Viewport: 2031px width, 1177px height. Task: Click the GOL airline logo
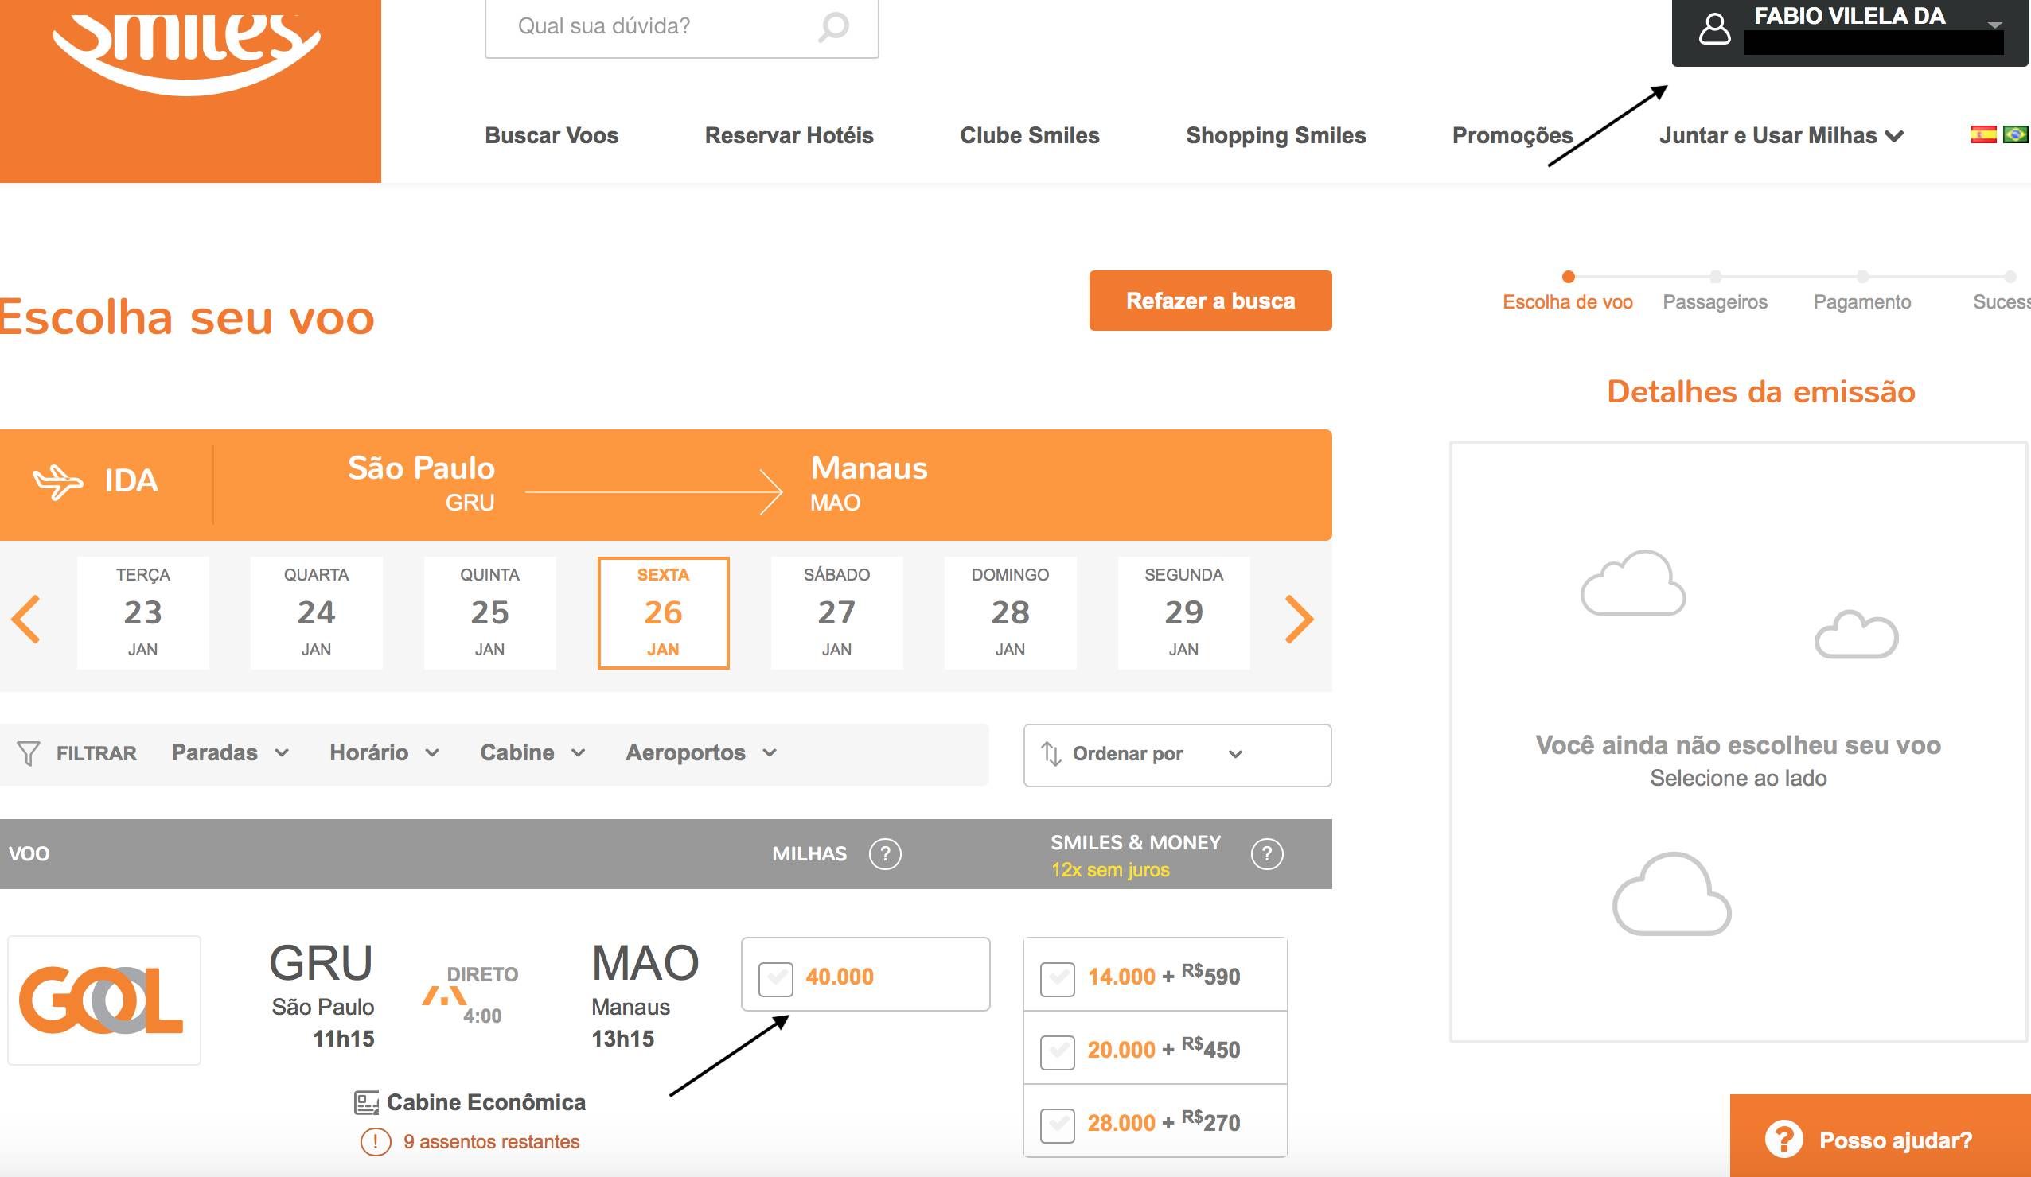[104, 1000]
